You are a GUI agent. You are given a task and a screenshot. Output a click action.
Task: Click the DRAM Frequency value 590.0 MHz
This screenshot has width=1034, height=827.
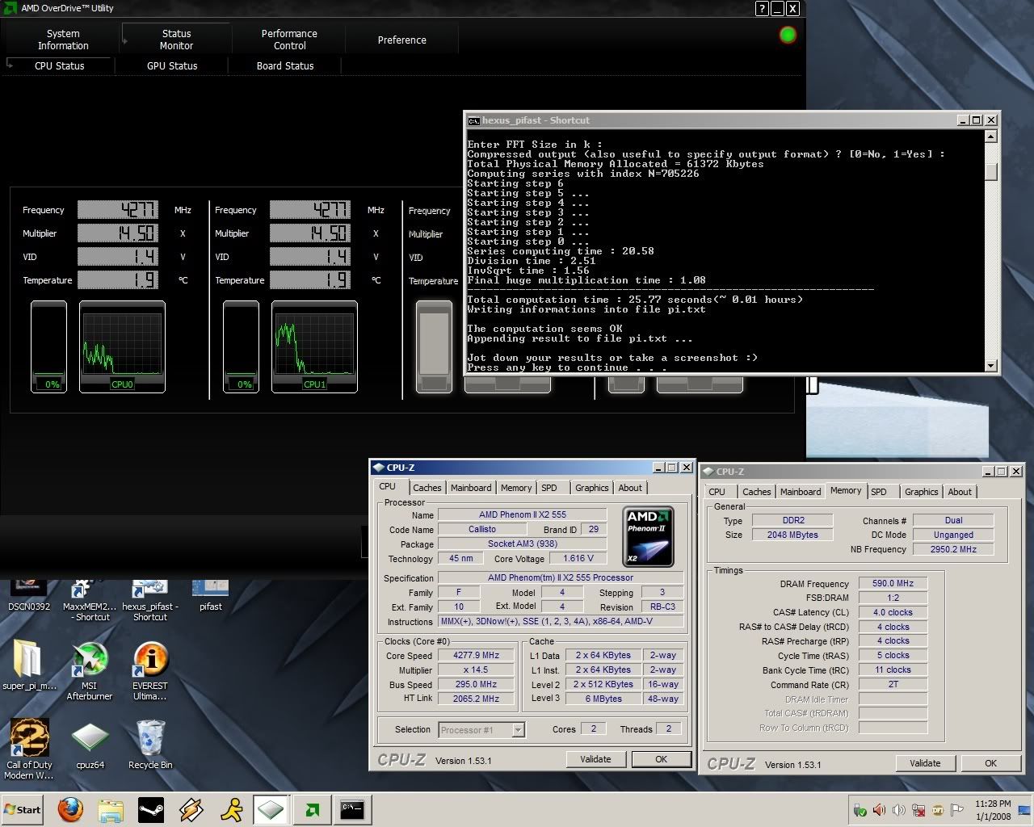[893, 583]
